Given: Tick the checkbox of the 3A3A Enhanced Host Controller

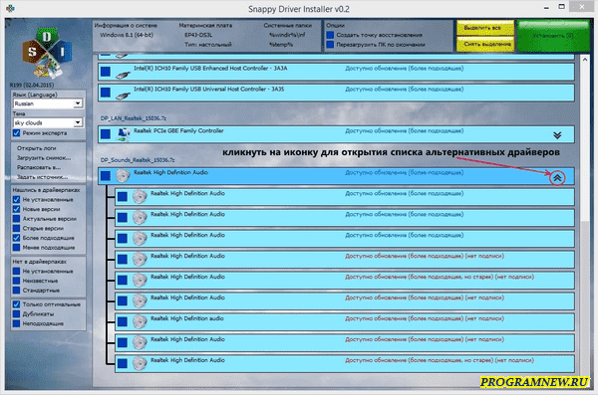Looking at the screenshot, I should [x=106, y=72].
